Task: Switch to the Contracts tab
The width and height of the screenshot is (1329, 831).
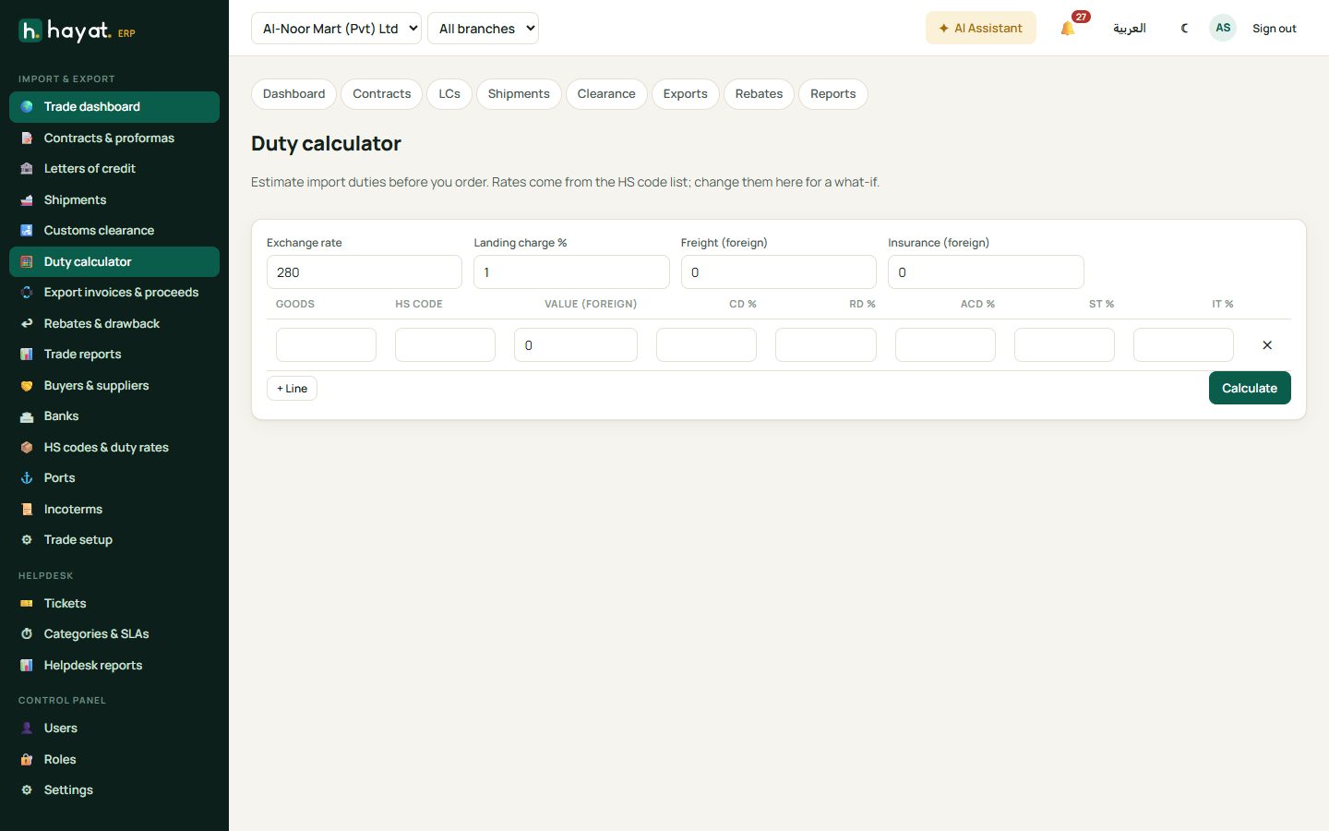Action: point(382,94)
